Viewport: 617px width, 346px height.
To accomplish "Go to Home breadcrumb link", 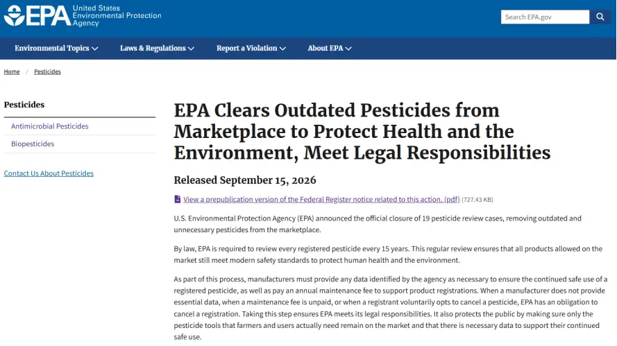I will (x=12, y=71).
